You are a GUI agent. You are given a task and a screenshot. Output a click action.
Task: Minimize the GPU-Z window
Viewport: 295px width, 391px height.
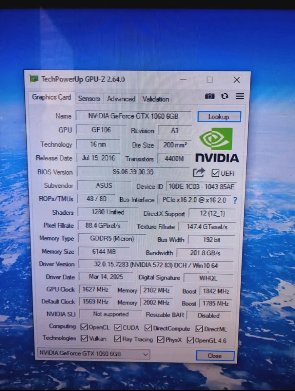[x=183, y=80]
